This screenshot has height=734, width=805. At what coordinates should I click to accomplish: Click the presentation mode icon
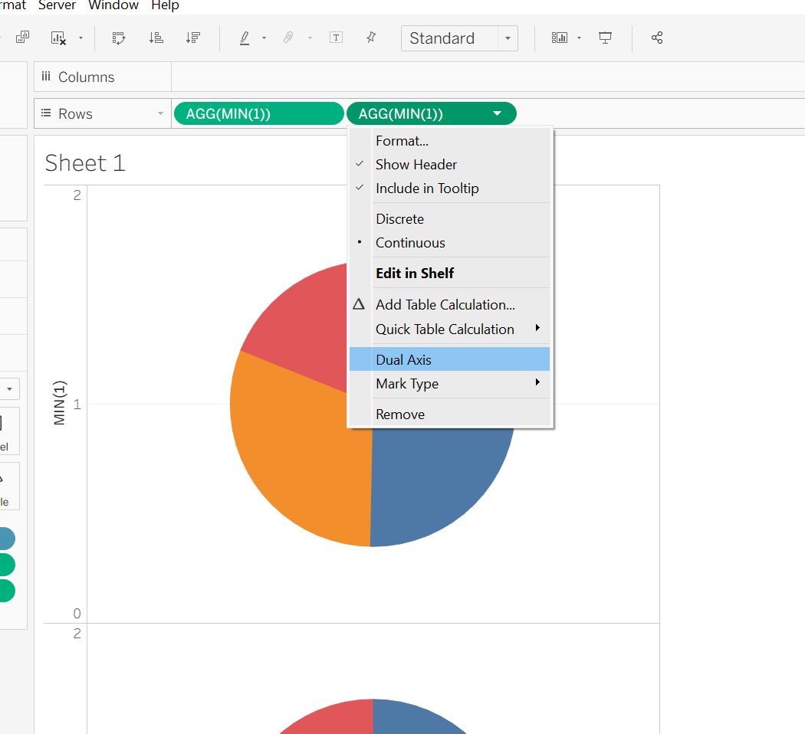tap(606, 38)
